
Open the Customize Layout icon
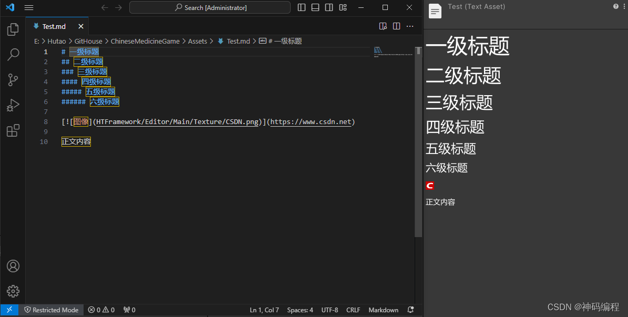343,7
